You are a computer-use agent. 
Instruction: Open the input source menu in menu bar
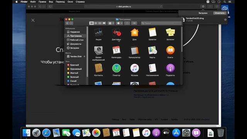[208, 2]
